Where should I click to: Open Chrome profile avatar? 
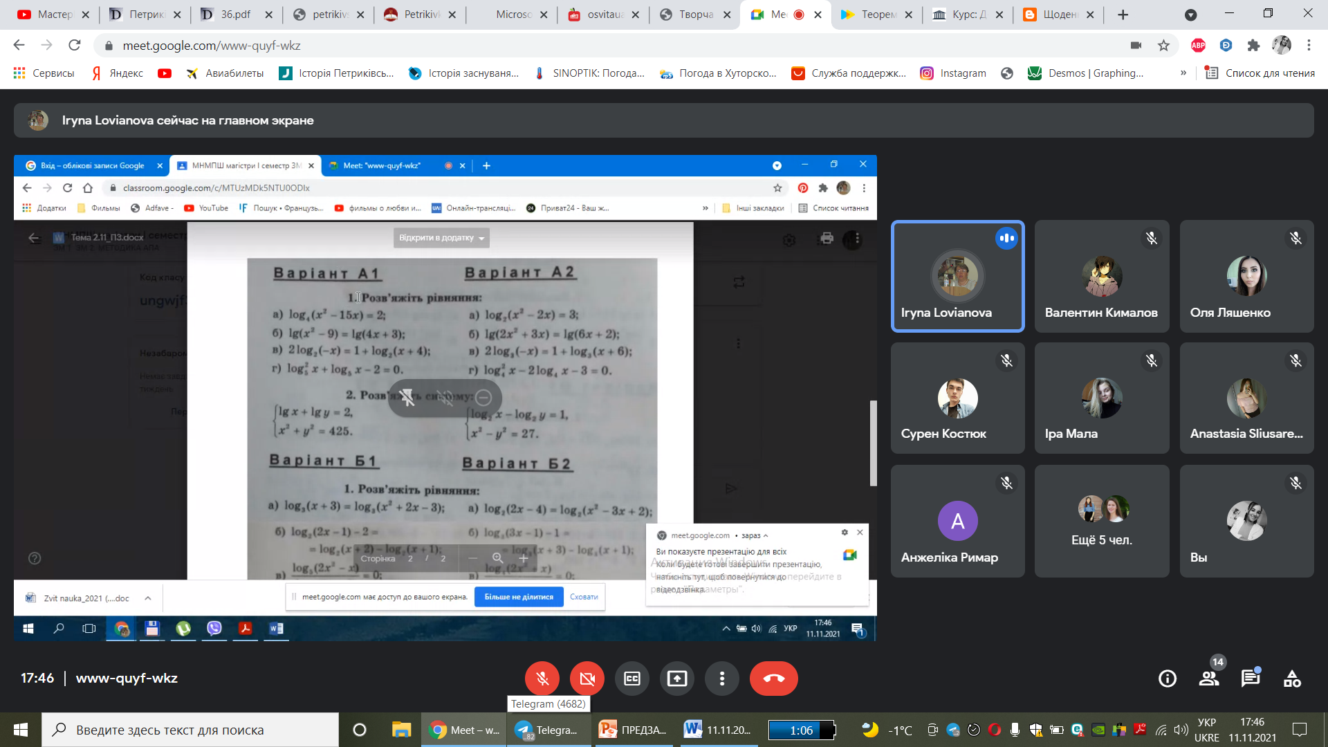[1282, 46]
